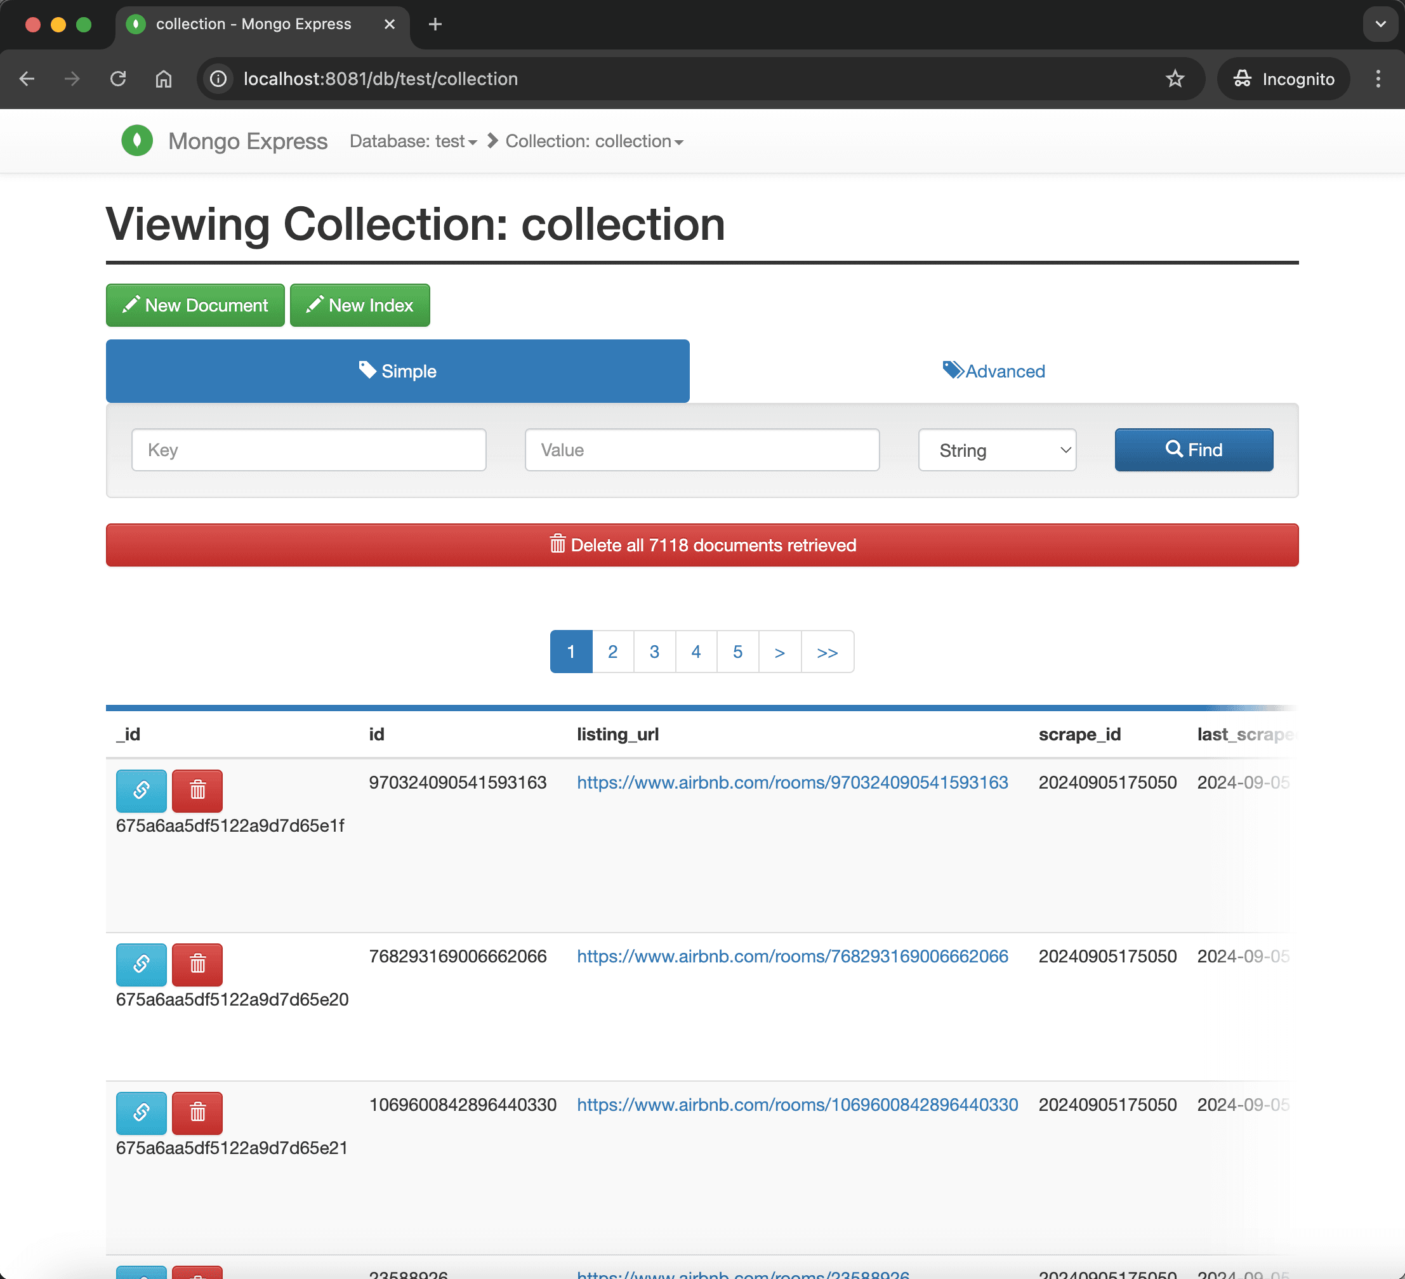Click the New Document button
The width and height of the screenshot is (1405, 1279).
(195, 305)
